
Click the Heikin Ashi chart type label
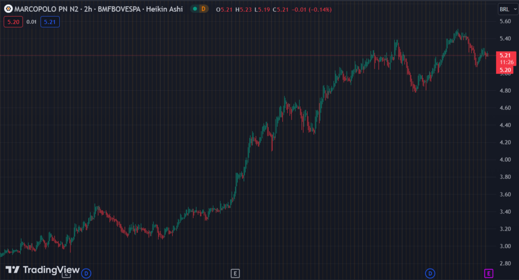[x=164, y=9]
